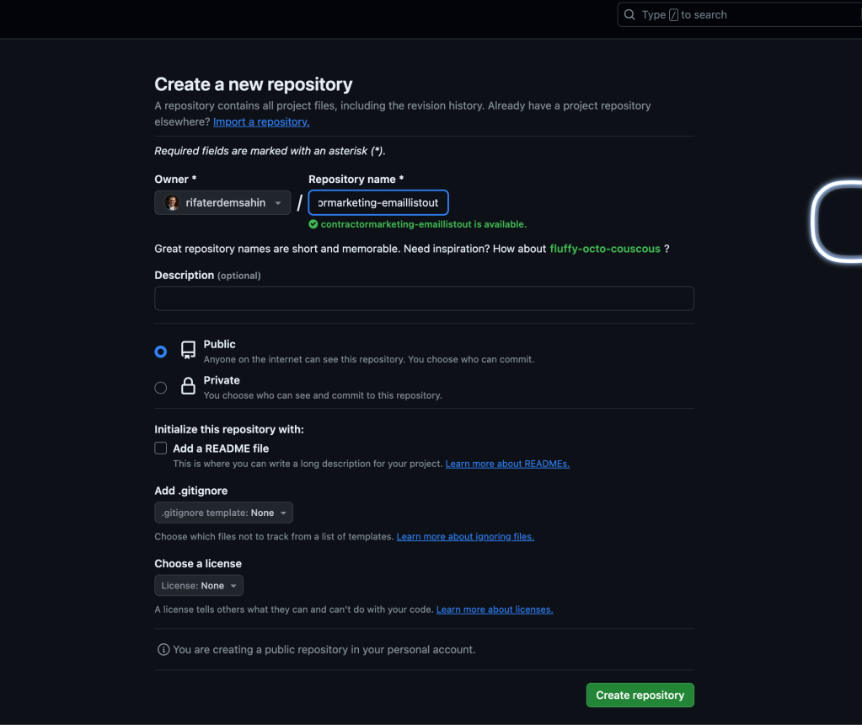Screen dimensions: 862x725
Task: Click the Owner * label
Action: pos(175,180)
